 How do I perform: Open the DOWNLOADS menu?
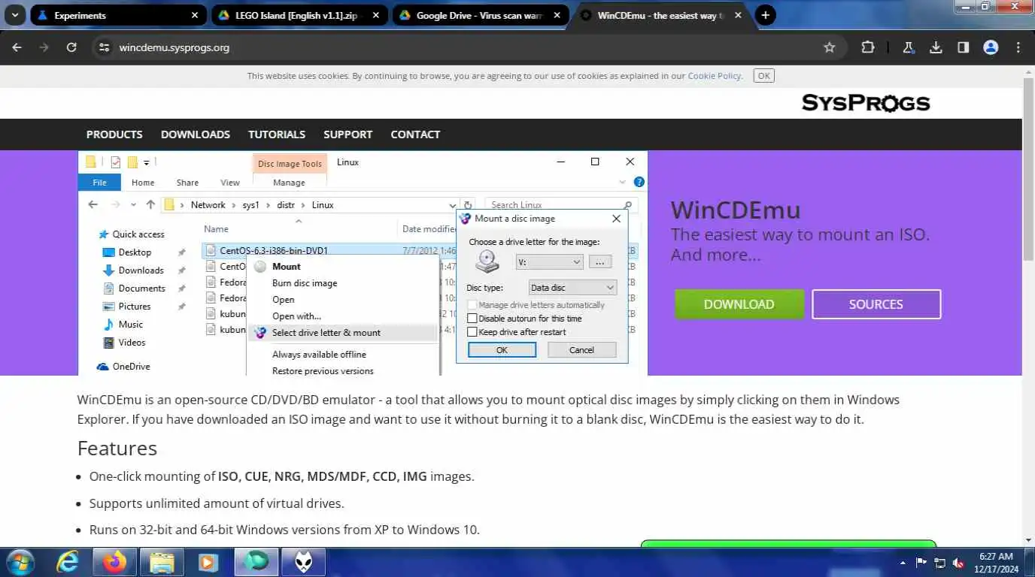click(x=196, y=134)
